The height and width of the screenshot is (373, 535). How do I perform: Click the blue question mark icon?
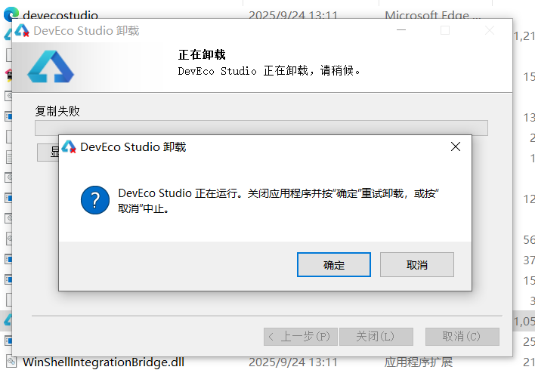95,200
